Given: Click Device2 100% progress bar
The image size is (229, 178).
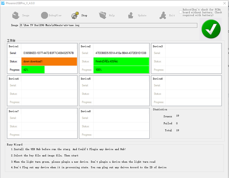Looking at the screenshot, I should [121, 70].
